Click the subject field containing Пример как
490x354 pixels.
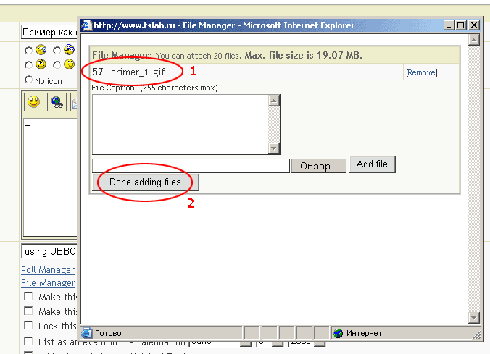coord(49,32)
